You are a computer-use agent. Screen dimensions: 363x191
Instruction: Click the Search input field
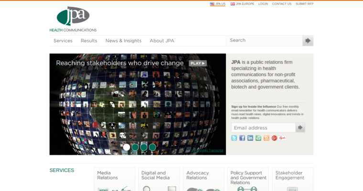[264, 41]
